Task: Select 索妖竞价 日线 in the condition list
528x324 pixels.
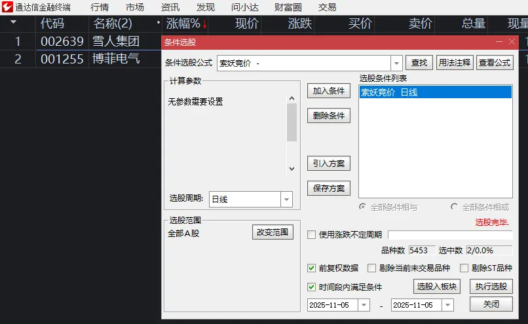Action: click(x=435, y=92)
